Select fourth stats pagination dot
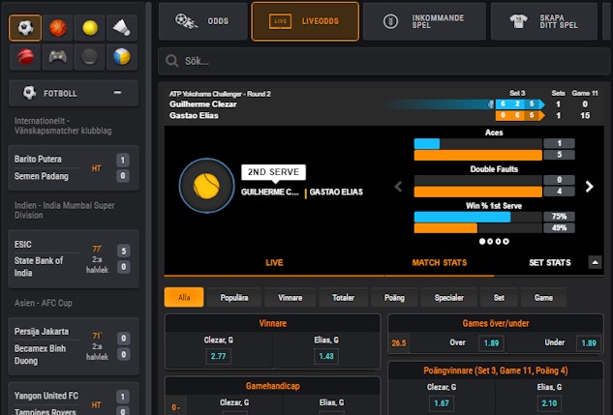Image resolution: width=613 pixels, height=415 pixels. point(506,241)
